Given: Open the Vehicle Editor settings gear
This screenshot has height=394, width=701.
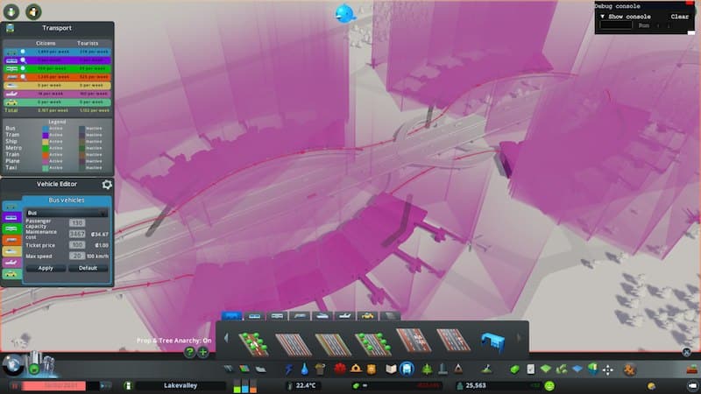Looking at the screenshot, I should 107,185.
